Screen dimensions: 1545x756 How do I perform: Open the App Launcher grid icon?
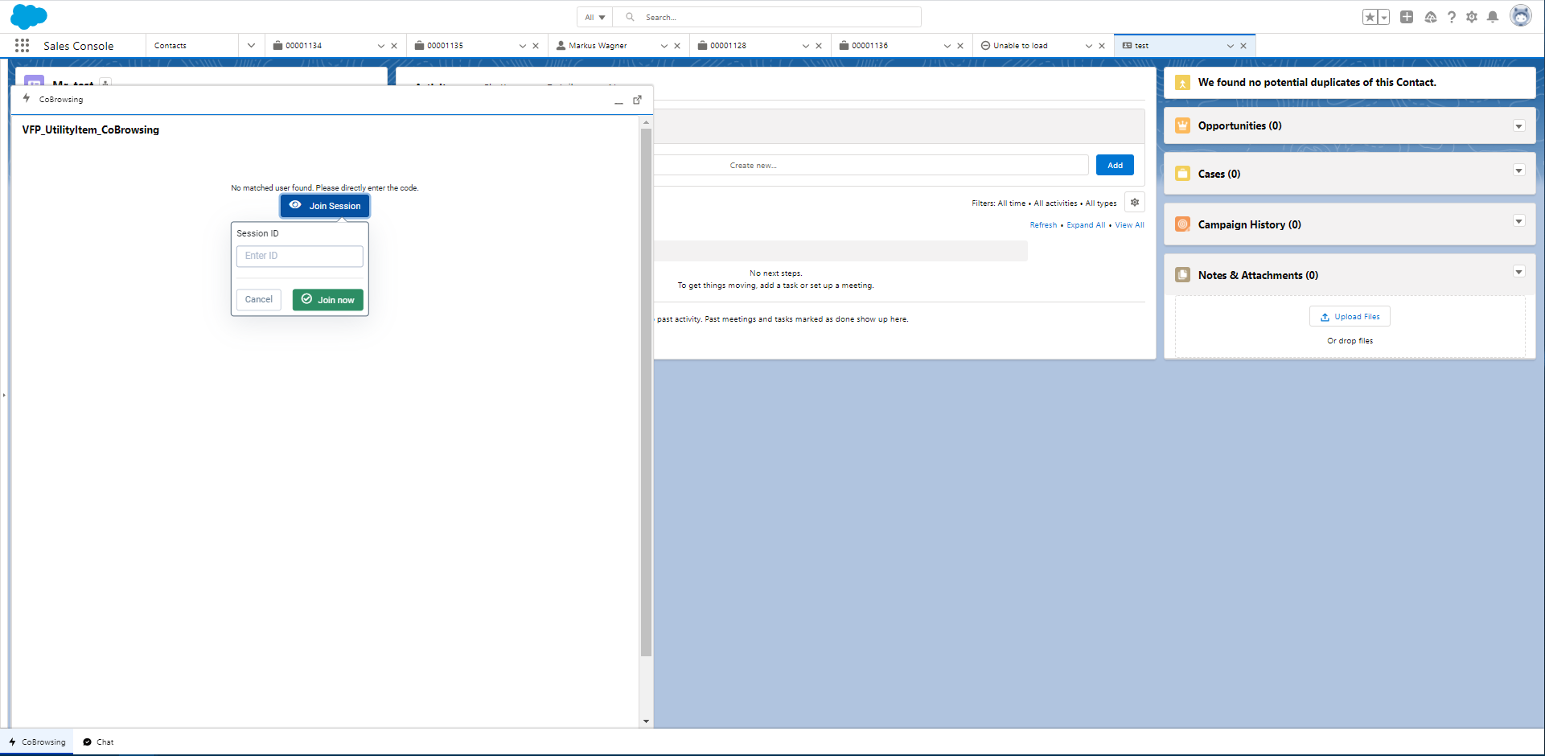[x=23, y=46]
